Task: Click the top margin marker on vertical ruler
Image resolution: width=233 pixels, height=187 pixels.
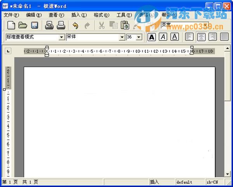Action: pos(4,90)
